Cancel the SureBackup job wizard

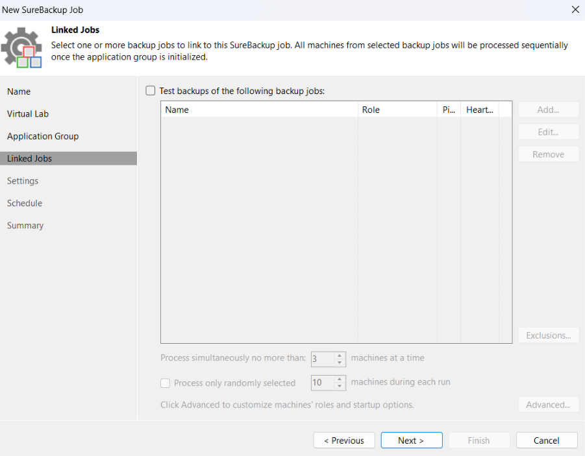(546, 440)
